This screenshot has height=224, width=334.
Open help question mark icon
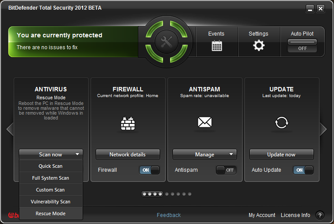(320, 215)
